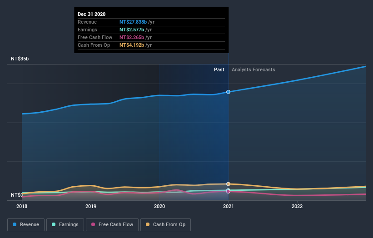373x238 pixels.
Task: Click the Revenue value NT$27.838b
Action: 133,22
